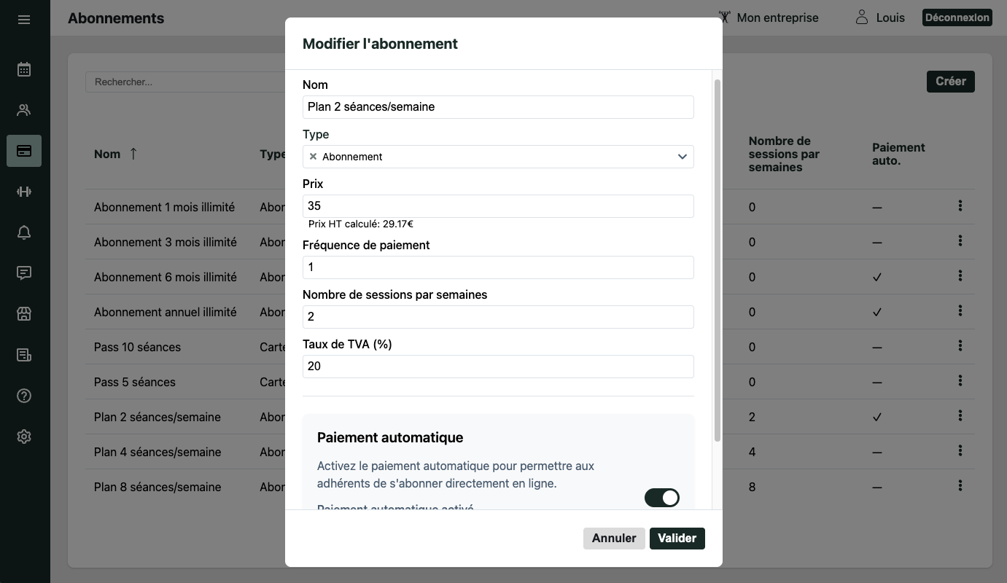Click the Abonnements page heading
This screenshot has height=583, width=1007.
[116, 18]
